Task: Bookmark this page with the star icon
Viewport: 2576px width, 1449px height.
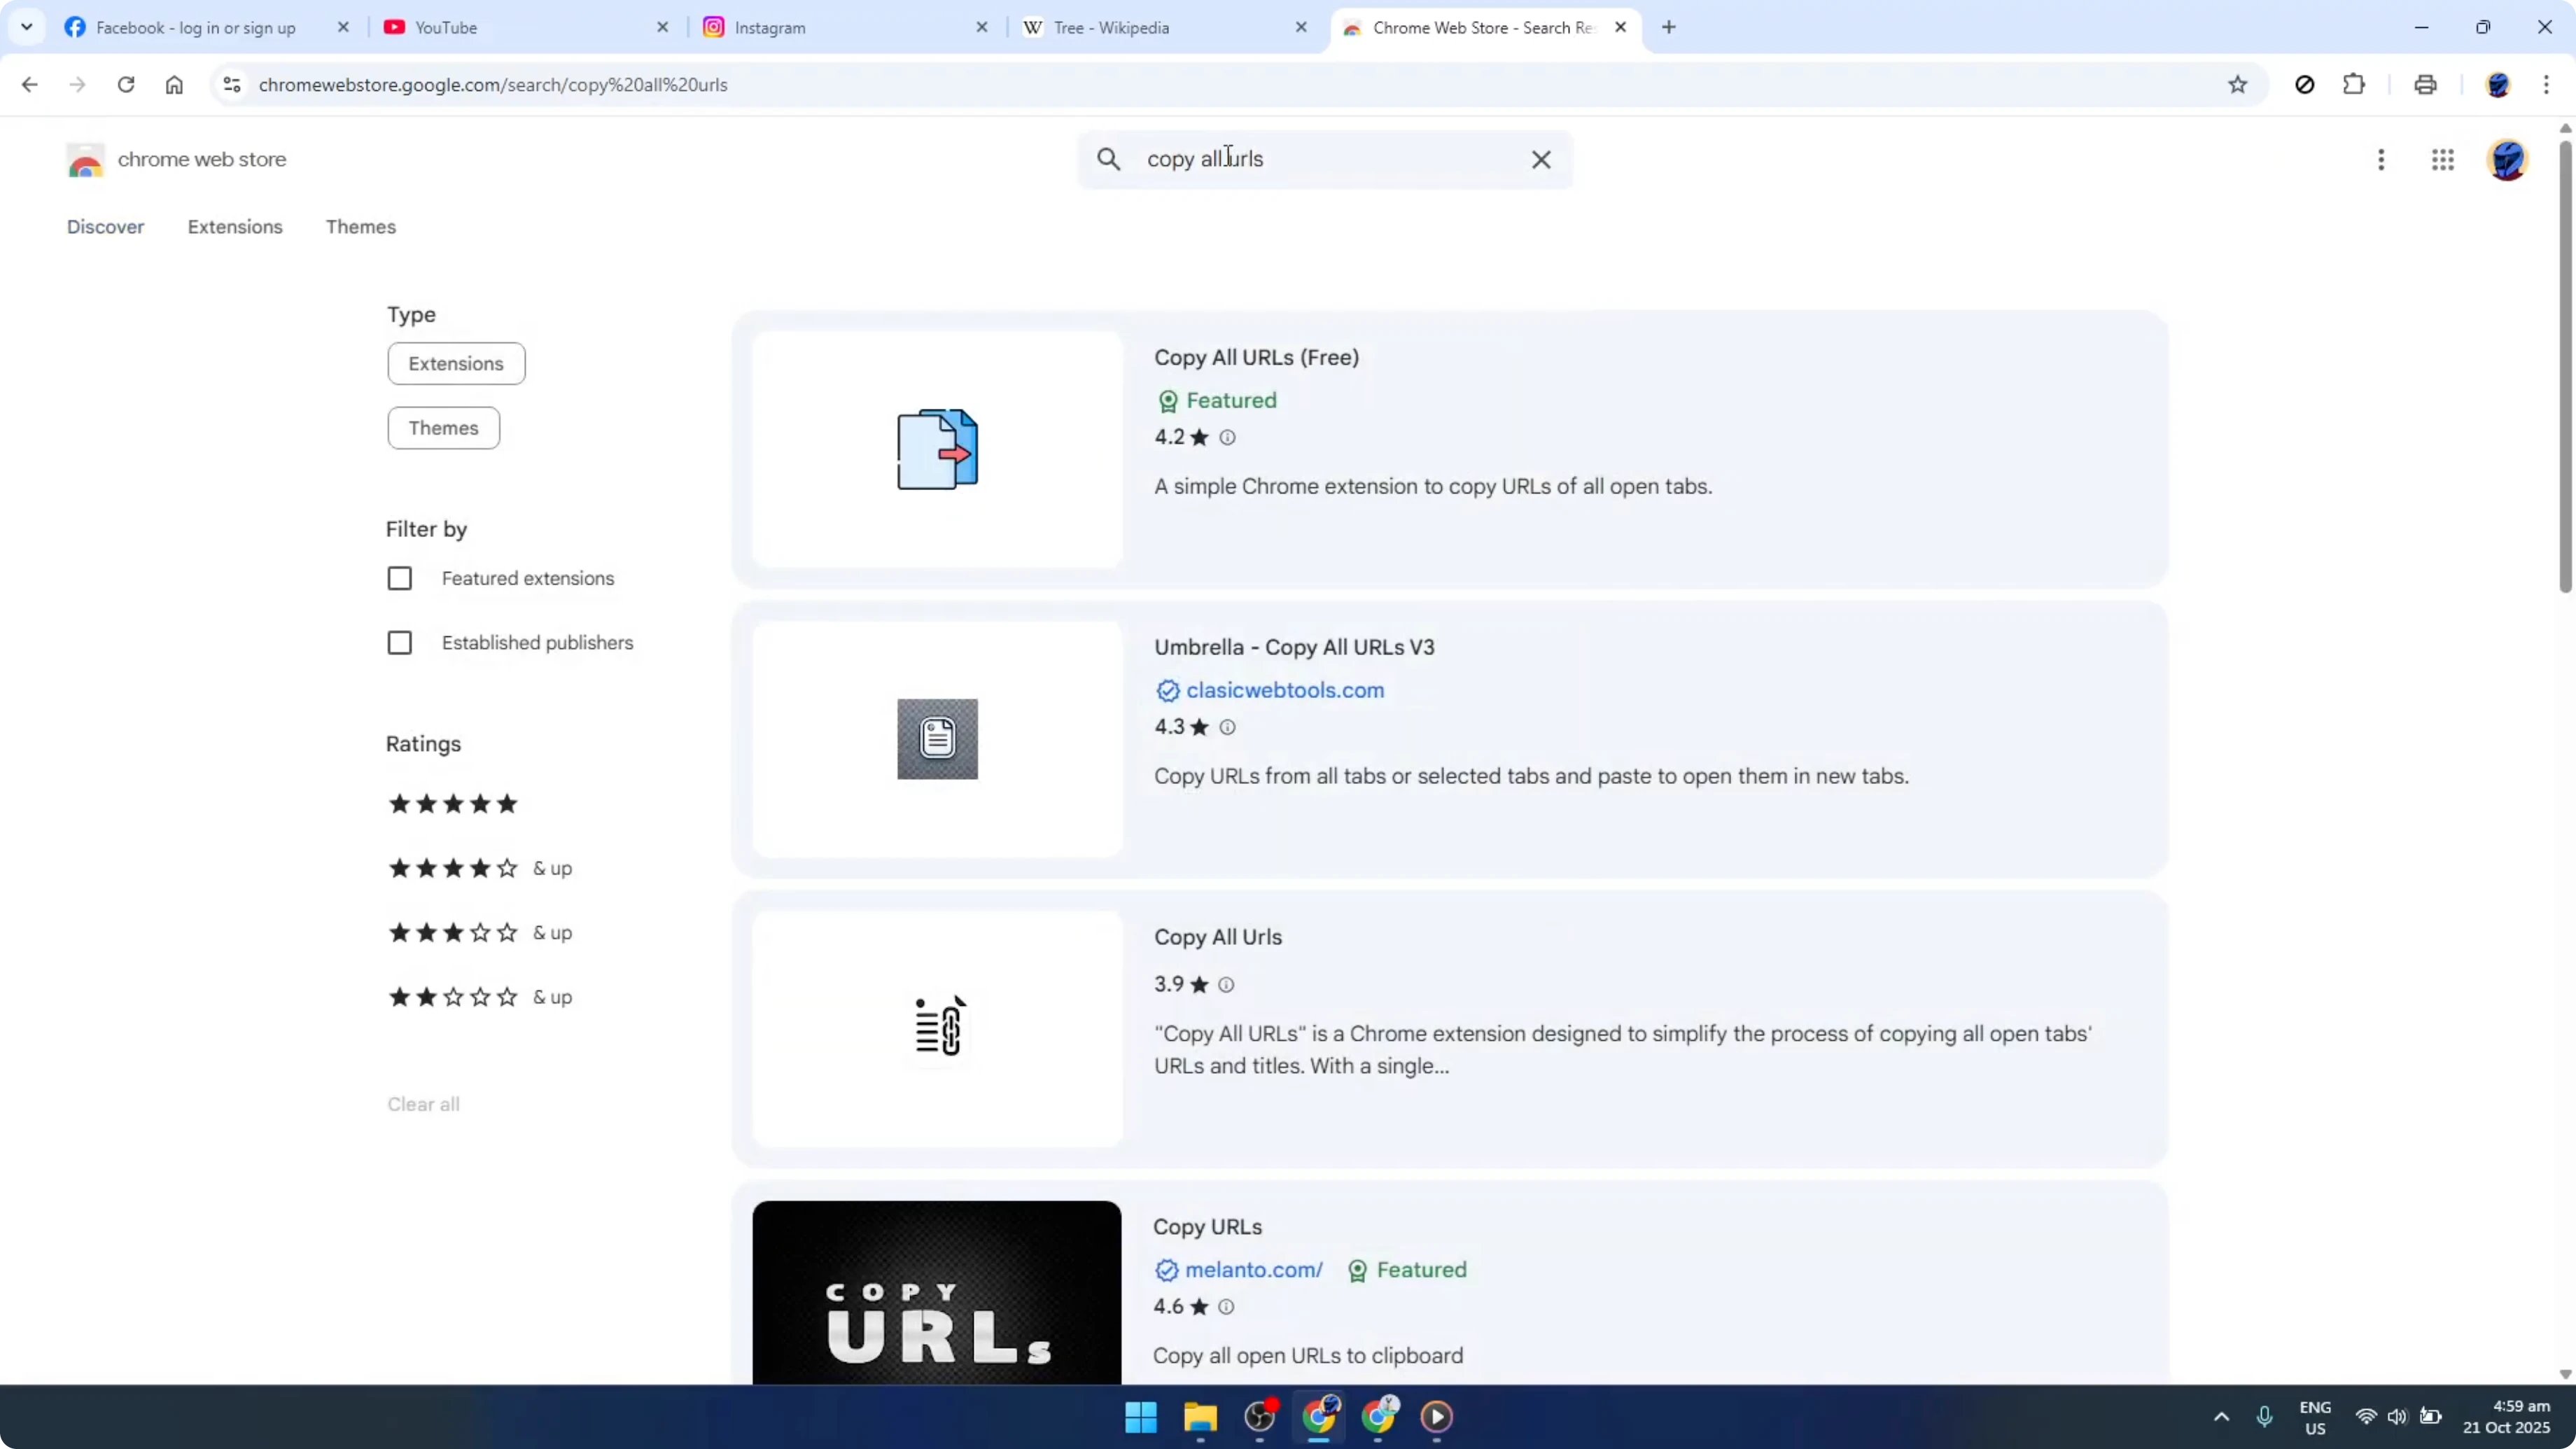Action: coord(2238,85)
